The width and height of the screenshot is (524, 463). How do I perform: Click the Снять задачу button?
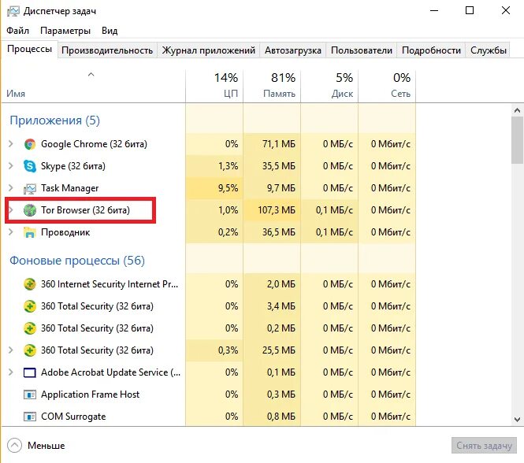[484, 446]
